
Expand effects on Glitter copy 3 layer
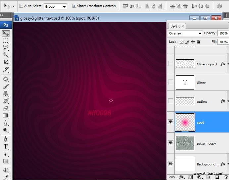[x=227, y=64]
